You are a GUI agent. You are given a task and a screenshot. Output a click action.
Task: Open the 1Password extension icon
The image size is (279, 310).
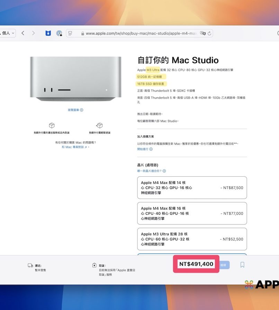(59, 33)
